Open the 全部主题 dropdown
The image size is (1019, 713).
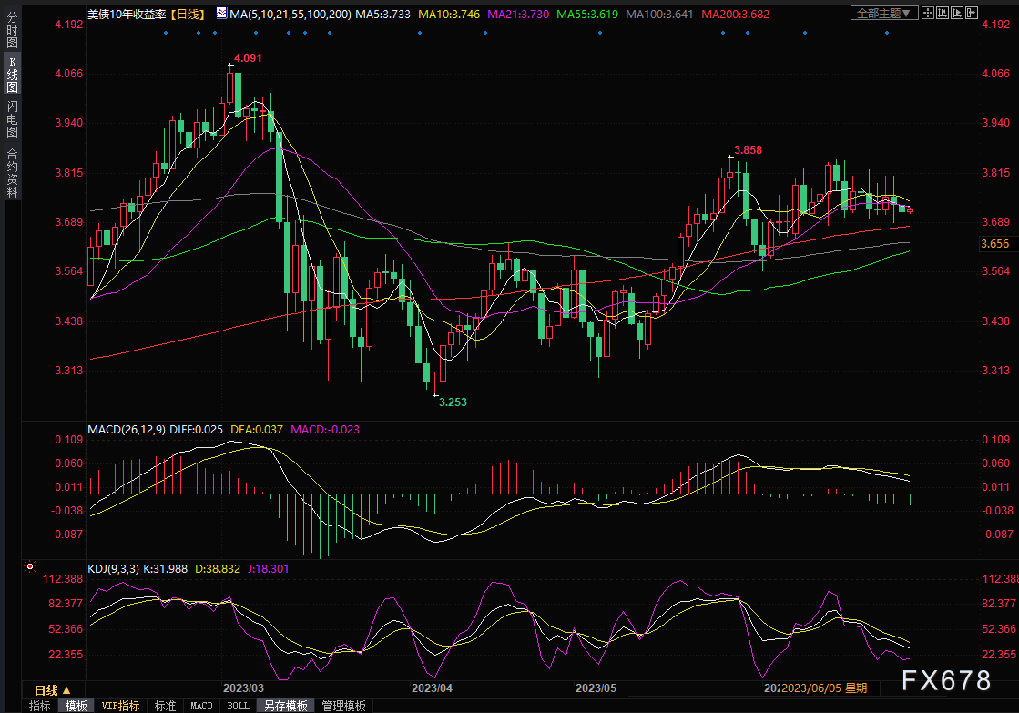click(x=884, y=13)
